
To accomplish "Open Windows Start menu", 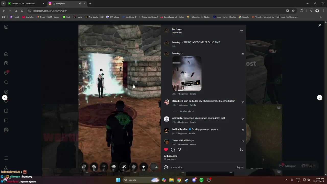I will [118, 180].
